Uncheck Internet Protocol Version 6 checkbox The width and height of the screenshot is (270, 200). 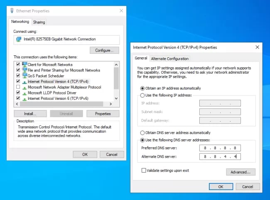18,98
